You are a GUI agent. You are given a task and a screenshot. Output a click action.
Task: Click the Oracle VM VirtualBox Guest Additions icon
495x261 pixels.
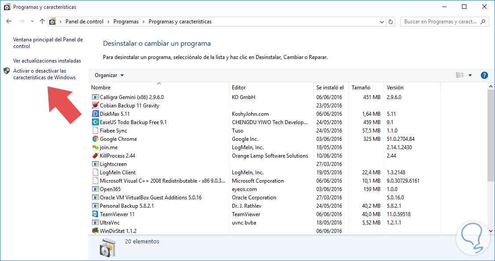click(95, 198)
